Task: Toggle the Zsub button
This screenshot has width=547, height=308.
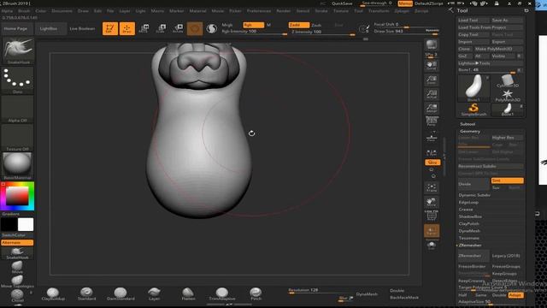Action: (316, 25)
